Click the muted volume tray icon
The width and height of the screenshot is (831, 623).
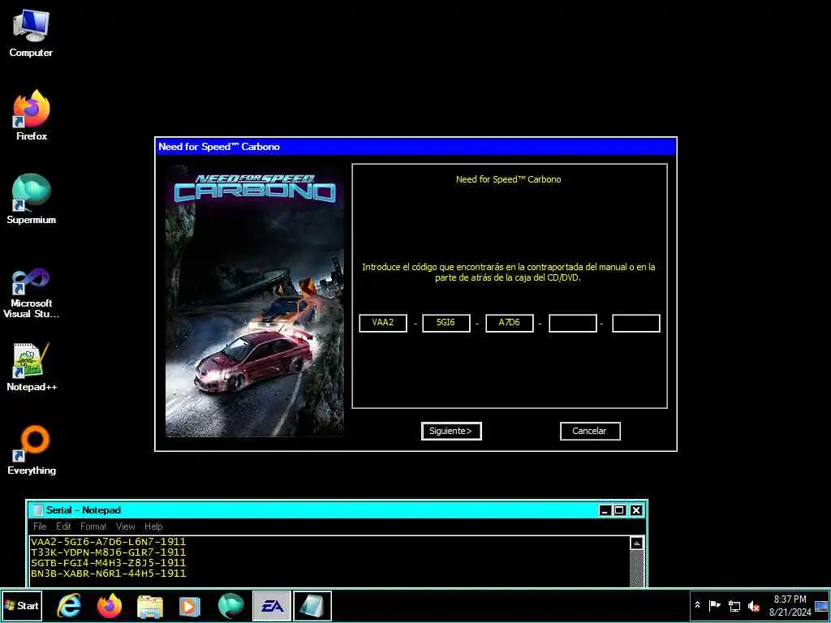(x=753, y=605)
